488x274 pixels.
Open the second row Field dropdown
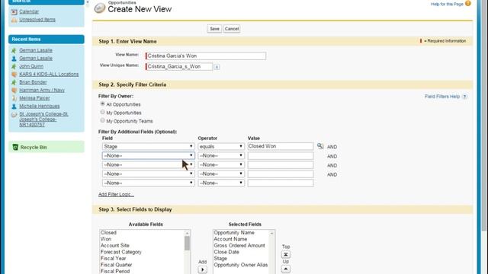(148, 155)
